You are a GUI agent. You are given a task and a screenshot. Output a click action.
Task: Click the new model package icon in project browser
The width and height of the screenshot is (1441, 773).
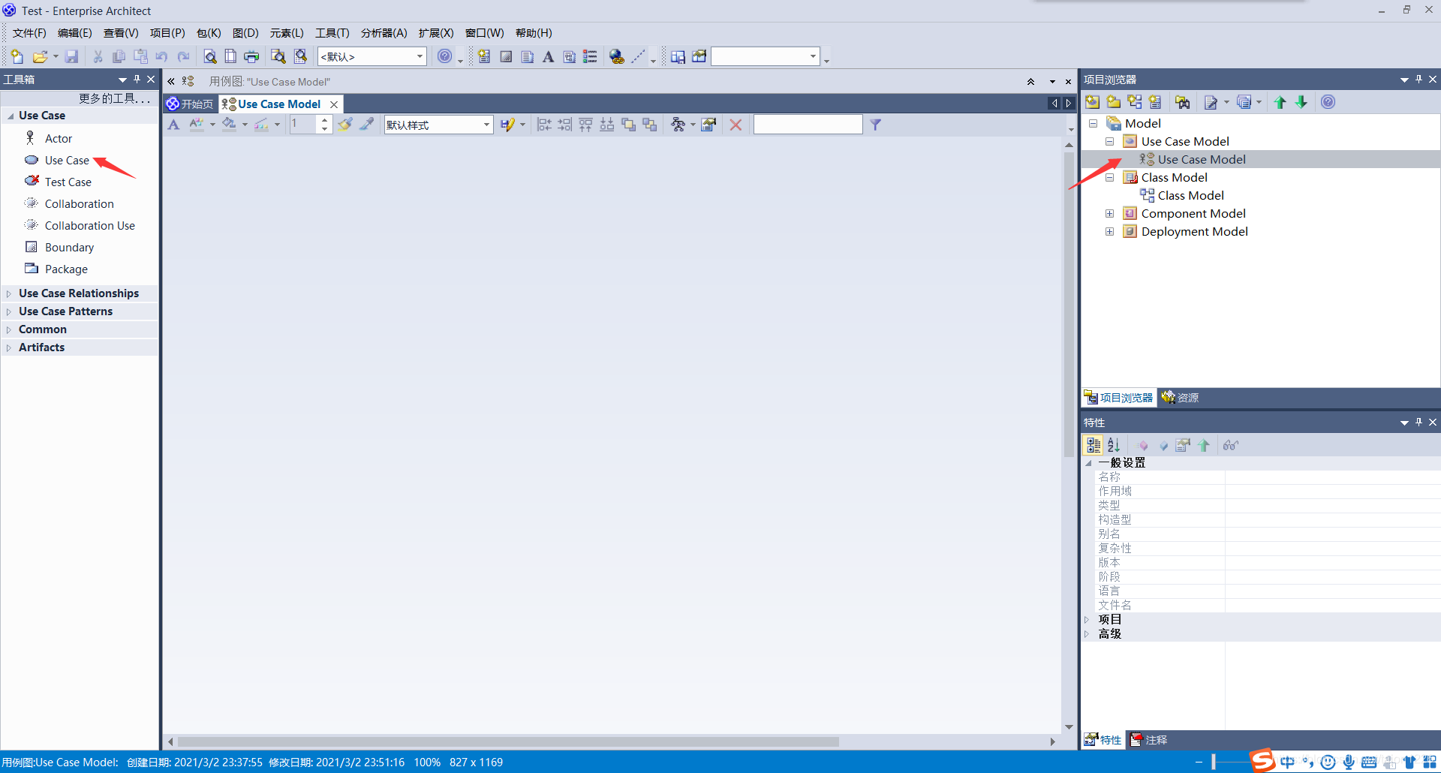point(1093,102)
